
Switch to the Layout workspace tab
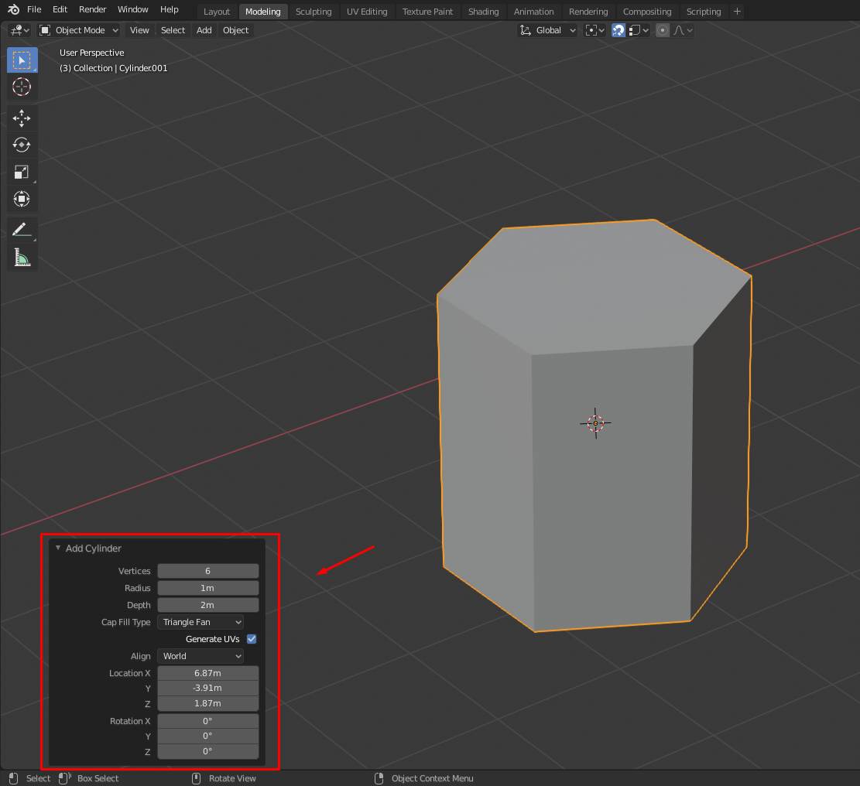point(217,12)
